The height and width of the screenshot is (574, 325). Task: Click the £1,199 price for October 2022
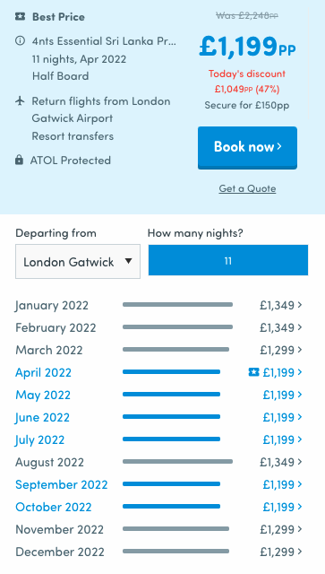[278, 507]
